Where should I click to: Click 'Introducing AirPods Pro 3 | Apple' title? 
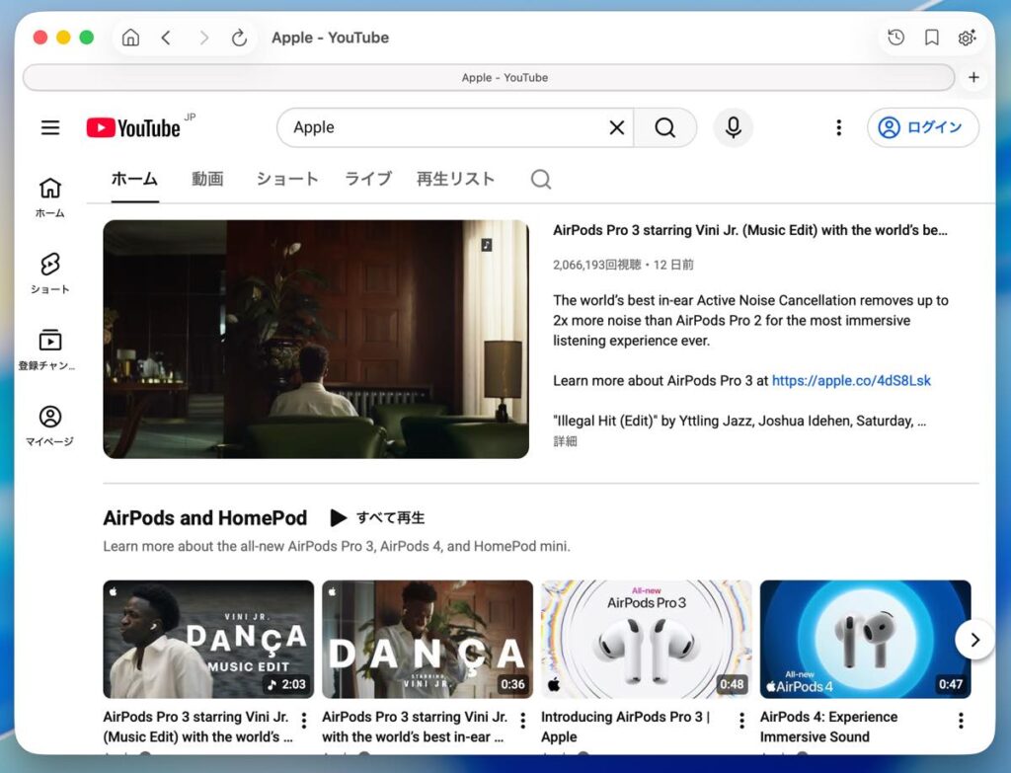coord(625,727)
